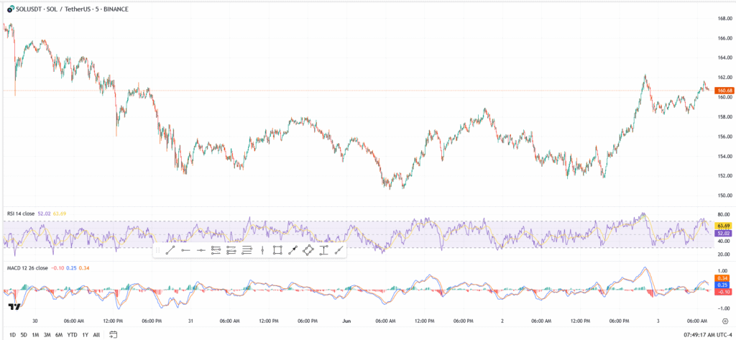Select the Horizontal Ray tool with left endpoint
The height and width of the screenshot is (340, 736).
[185, 250]
